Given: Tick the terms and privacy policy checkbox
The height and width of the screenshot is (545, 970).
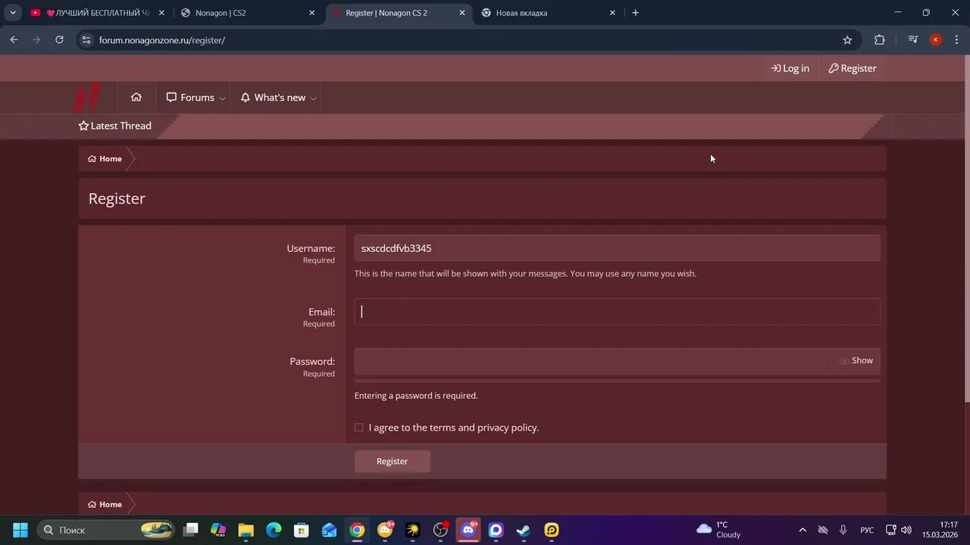Looking at the screenshot, I should click(x=359, y=428).
